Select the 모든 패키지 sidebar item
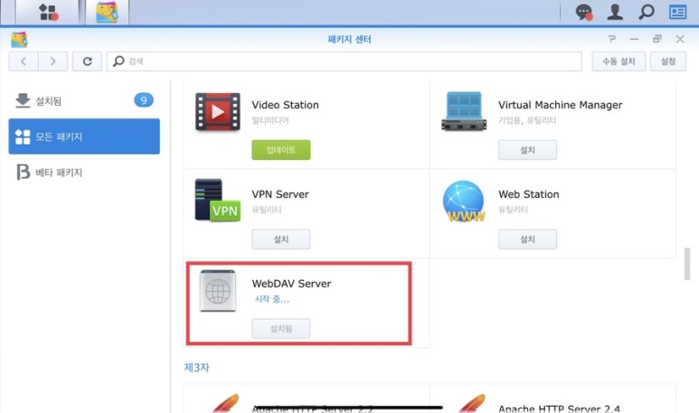Screen dimensions: 699x413 (x=84, y=136)
